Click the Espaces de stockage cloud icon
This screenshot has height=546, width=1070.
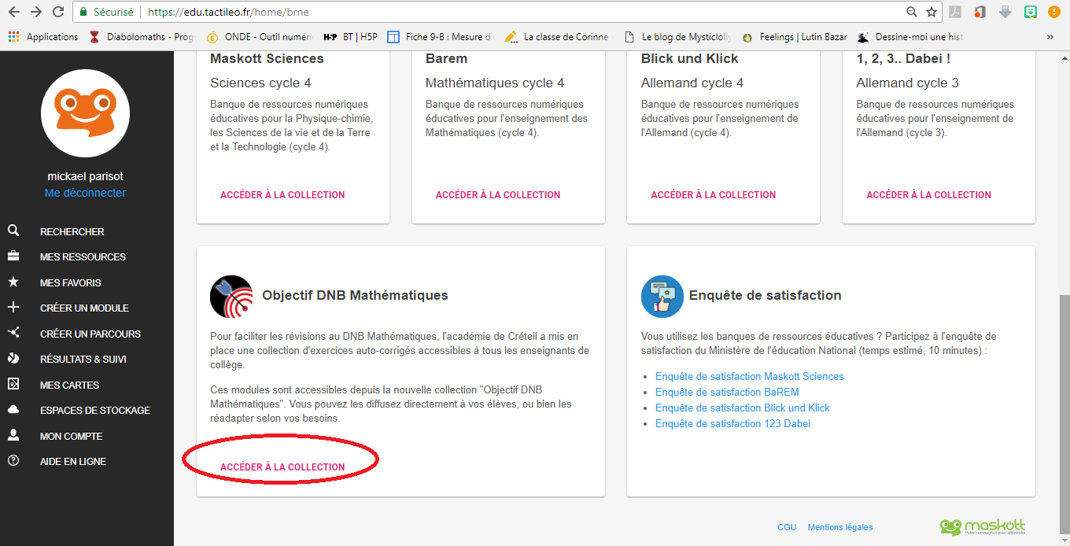pyautogui.click(x=13, y=410)
